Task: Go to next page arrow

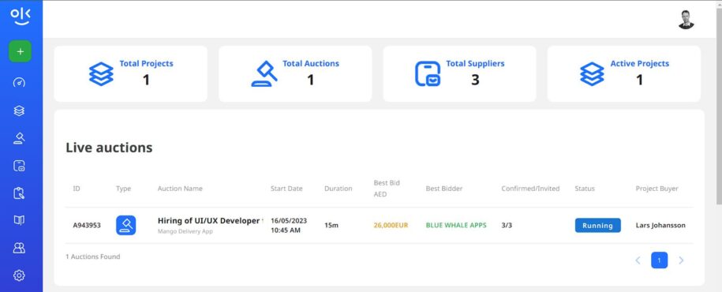Action: click(x=681, y=260)
